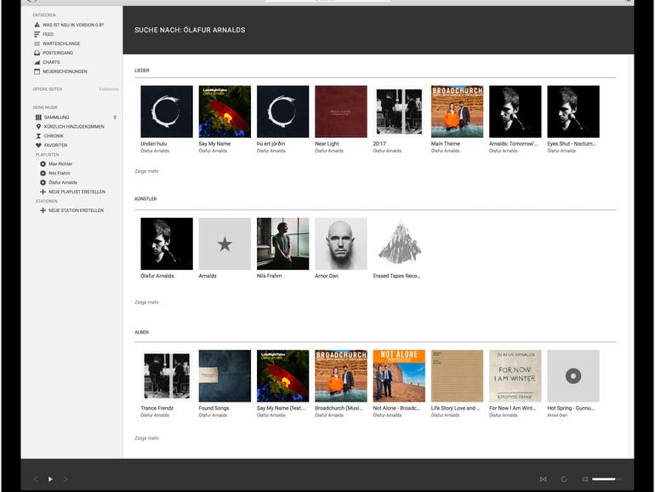Click 'Neue Station erstellen'
Image resolution: width=655 pixels, height=492 pixels.
(76, 210)
